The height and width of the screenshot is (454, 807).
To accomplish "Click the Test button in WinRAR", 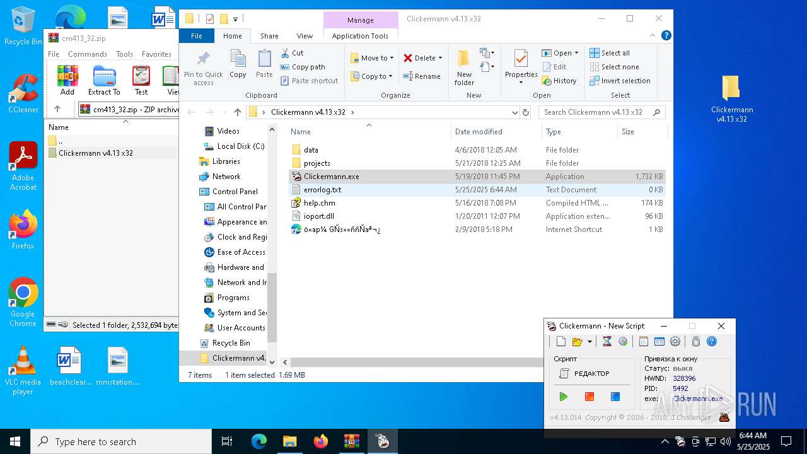I will [141, 80].
